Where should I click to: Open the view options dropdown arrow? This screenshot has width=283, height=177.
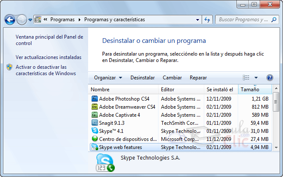point(256,78)
